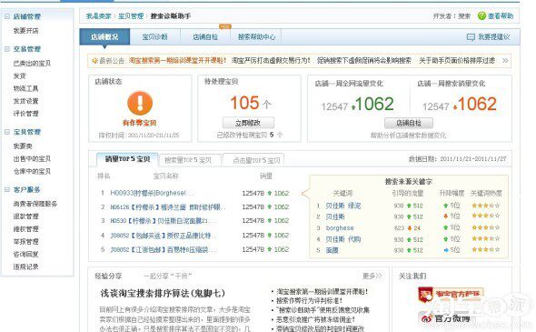Click the 最新公告 speaker icon
The image size is (536, 332).
coord(94,61)
